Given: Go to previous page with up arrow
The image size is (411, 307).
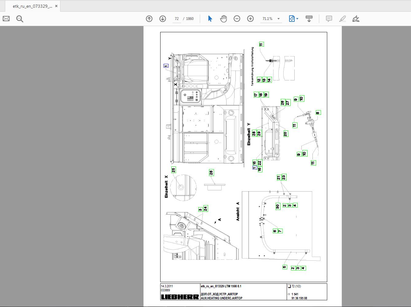Looking at the screenshot, I should tap(149, 19).
